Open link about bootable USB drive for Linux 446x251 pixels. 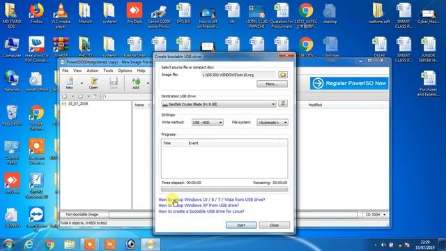pyautogui.click(x=201, y=211)
